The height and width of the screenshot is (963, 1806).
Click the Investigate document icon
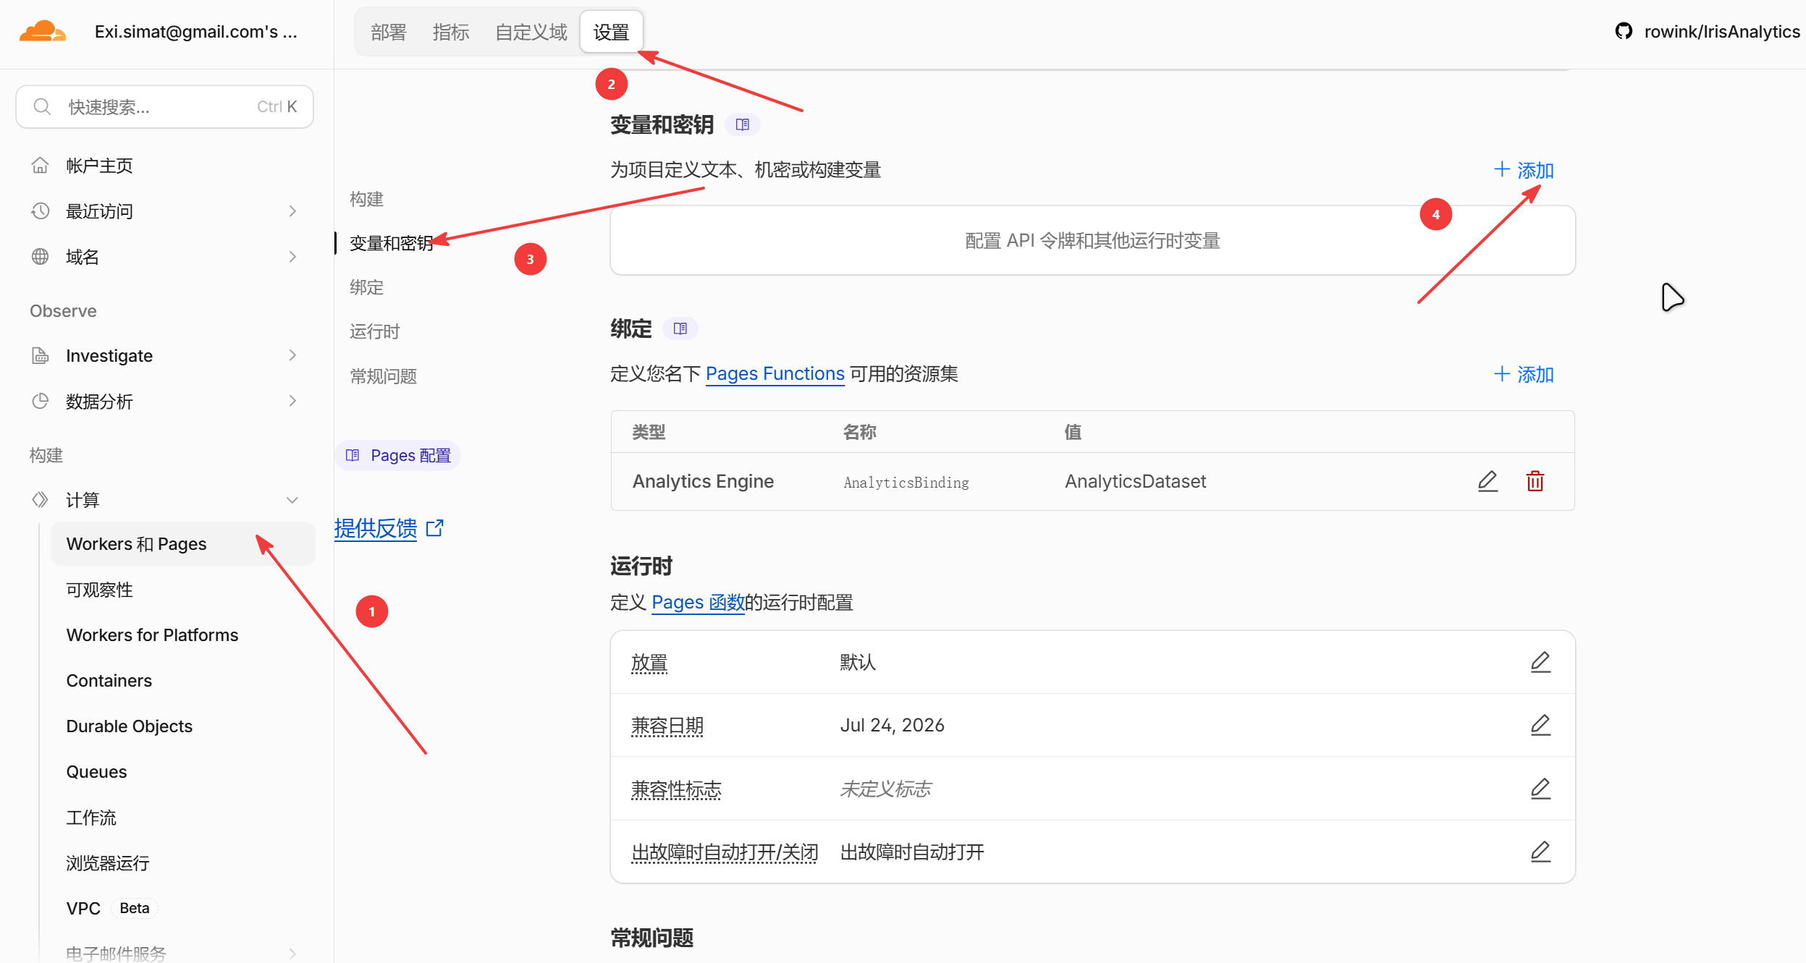[x=40, y=356]
